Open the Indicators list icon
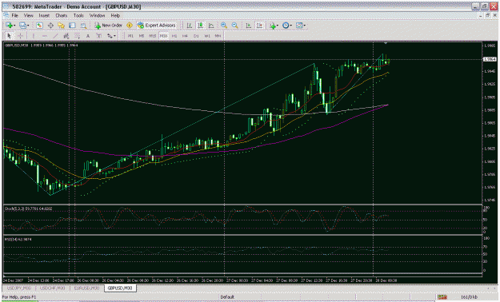500x302 pixels. click(272, 26)
